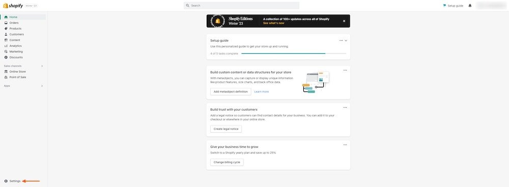The image size is (509, 187).
Task: Open Setup guide card options menu
Action: click(x=341, y=41)
